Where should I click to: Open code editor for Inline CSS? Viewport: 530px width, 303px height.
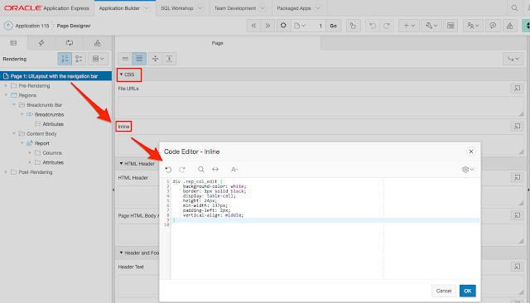click(x=517, y=127)
